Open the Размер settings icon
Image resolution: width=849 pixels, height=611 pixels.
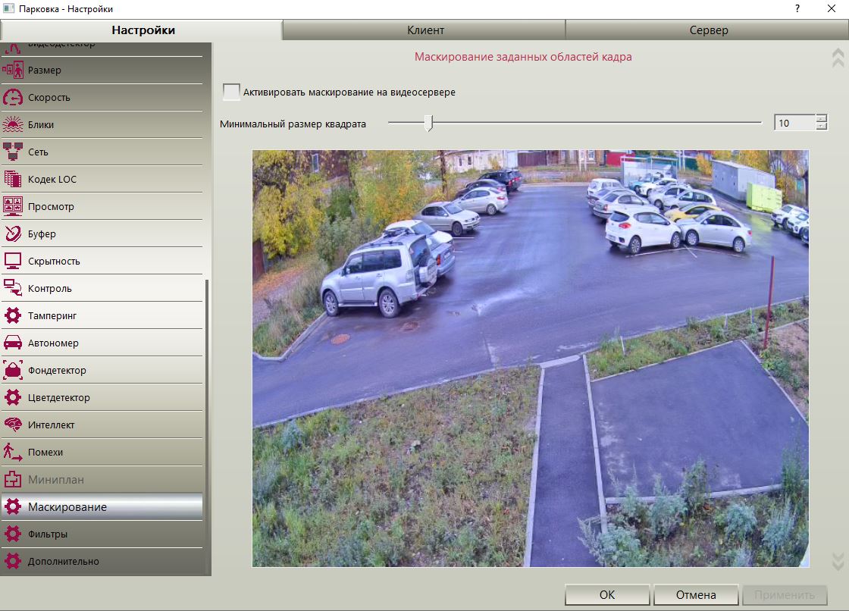(x=12, y=70)
